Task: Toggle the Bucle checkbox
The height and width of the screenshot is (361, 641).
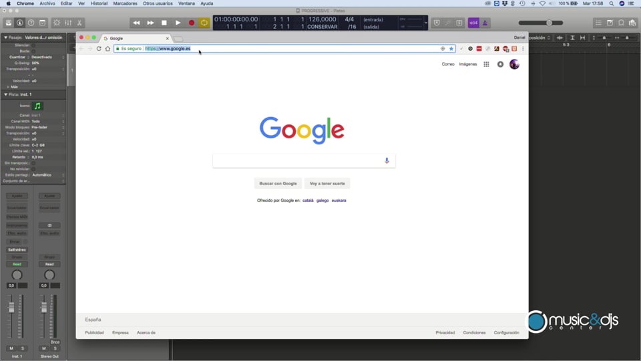Action: (33, 51)
